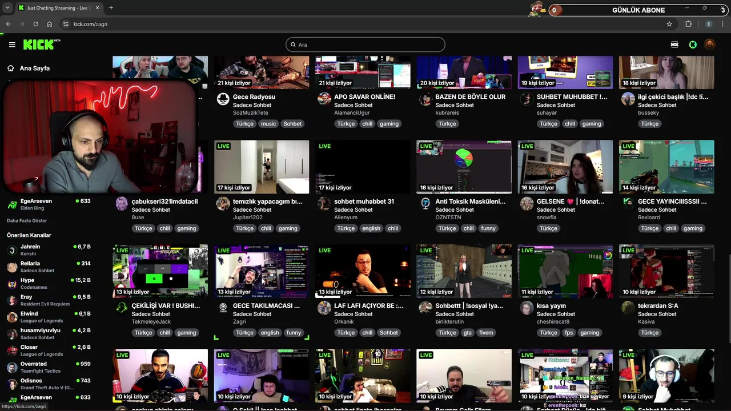
Task: Open browser home page button
Action: [x=49, y=24]
